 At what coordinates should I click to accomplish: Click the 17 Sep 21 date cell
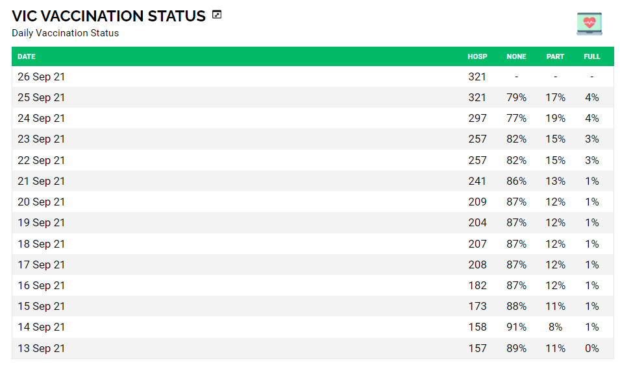tap(41, 265)
